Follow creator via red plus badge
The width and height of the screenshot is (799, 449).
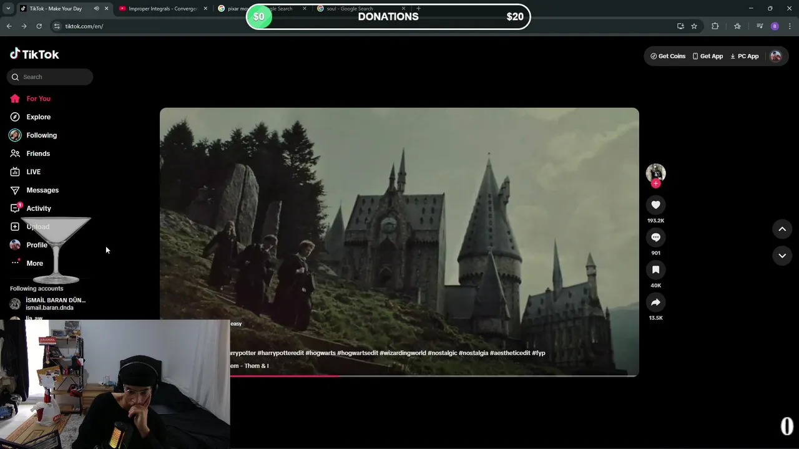[655, 183]
